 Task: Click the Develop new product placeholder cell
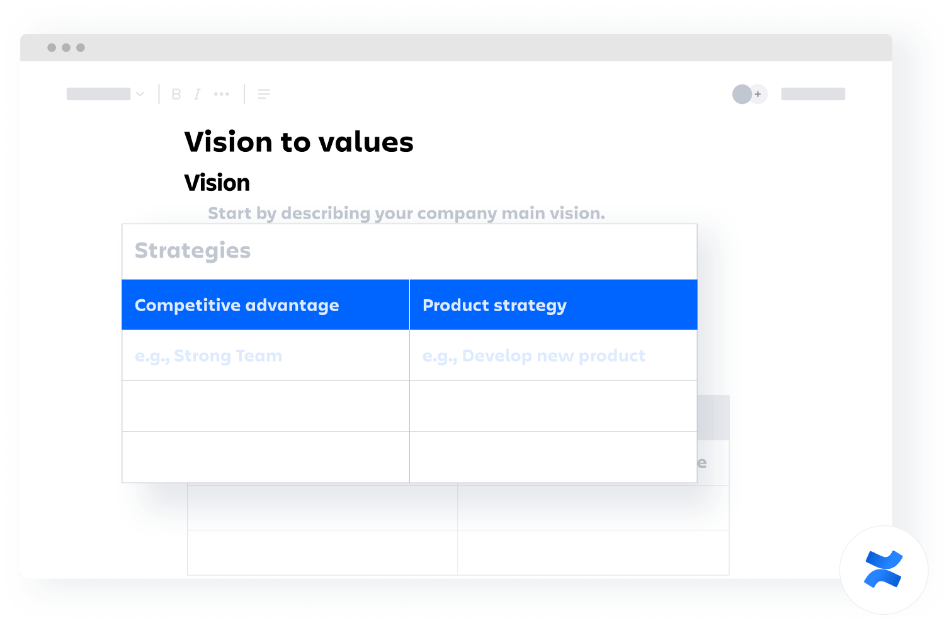click(533, 355)
